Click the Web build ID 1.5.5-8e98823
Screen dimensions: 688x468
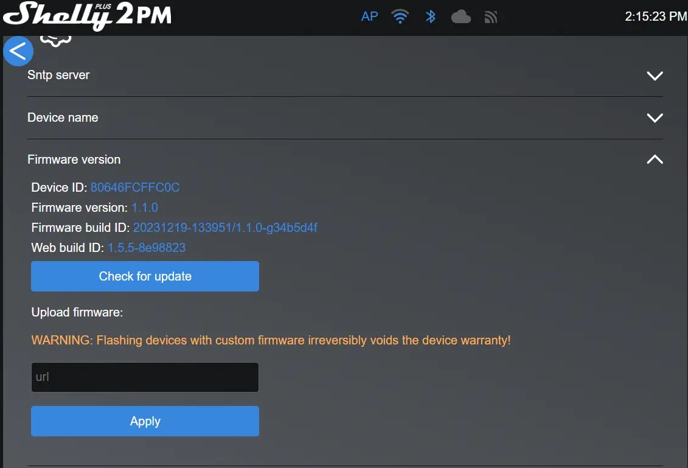[147, 248]
